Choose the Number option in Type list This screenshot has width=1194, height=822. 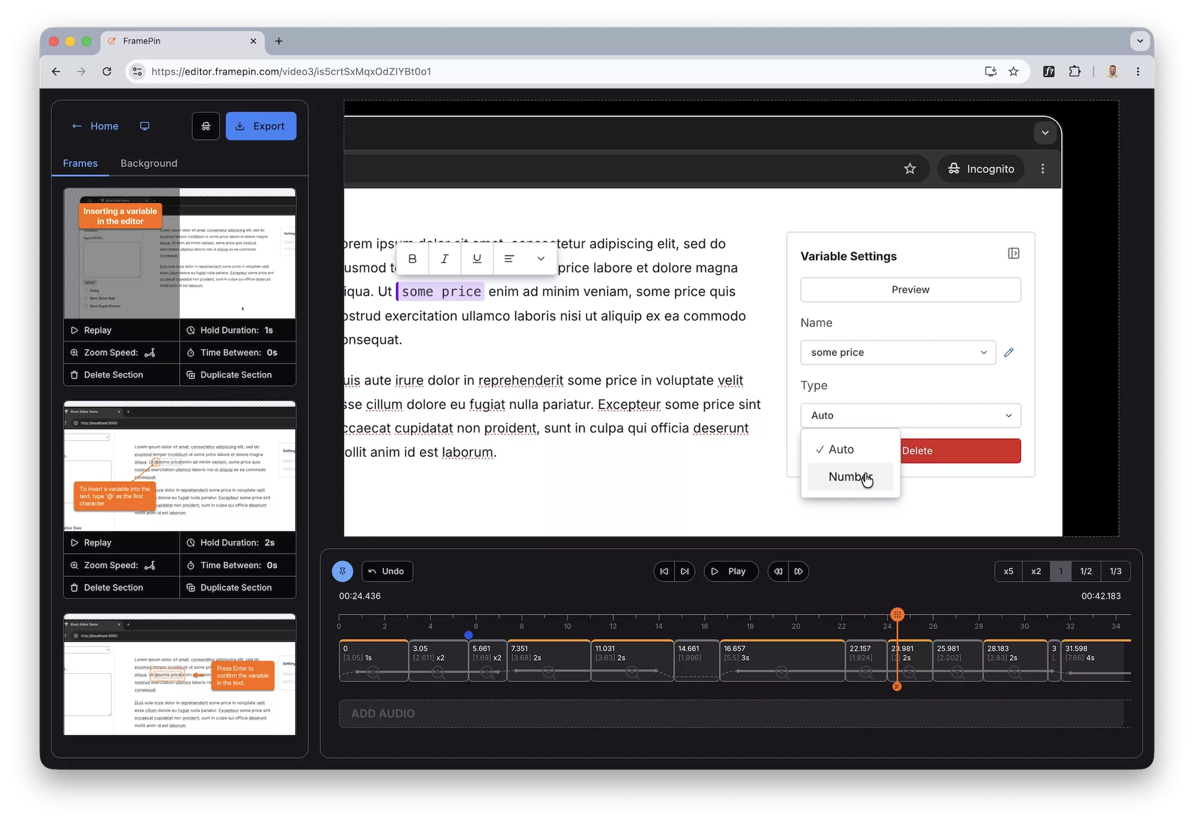click(x=850, y=477)
